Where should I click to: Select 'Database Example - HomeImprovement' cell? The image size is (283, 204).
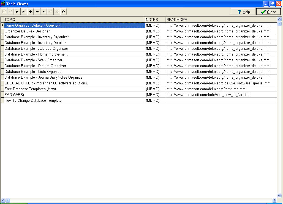point(75,54)
